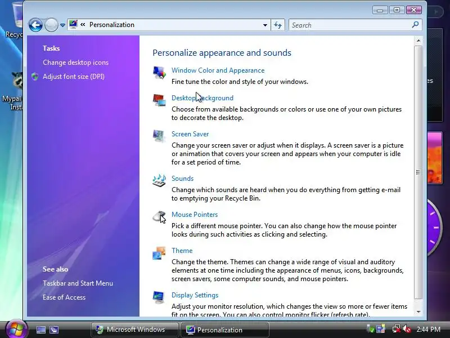This screenshot has height=338, width=450.
Task: Click the Personalization address bar text
Action: coord(111,25)
